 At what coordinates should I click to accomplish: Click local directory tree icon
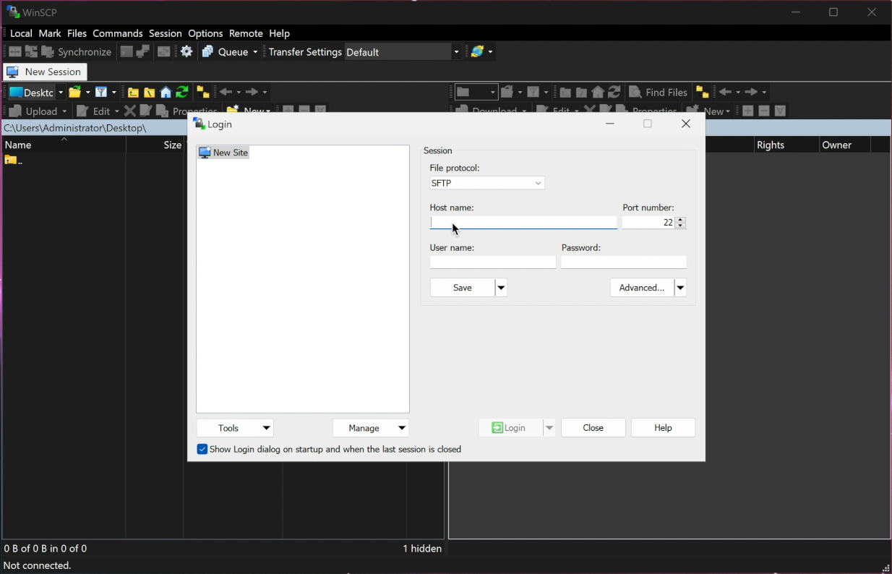point(203,92)
